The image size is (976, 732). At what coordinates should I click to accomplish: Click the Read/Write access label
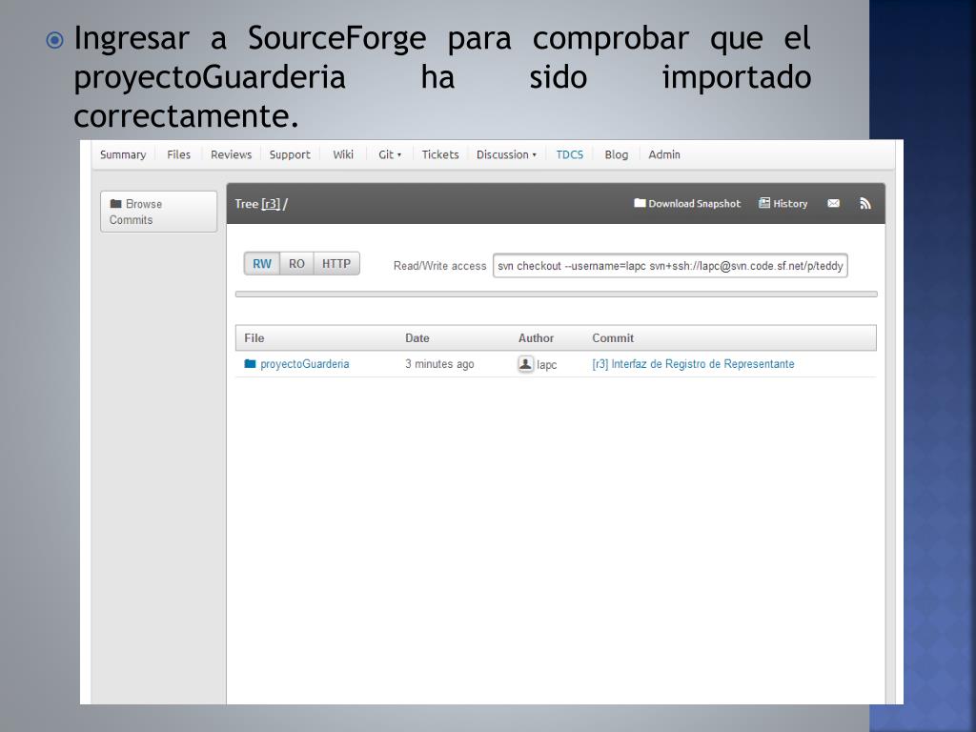tap(439, 266)
